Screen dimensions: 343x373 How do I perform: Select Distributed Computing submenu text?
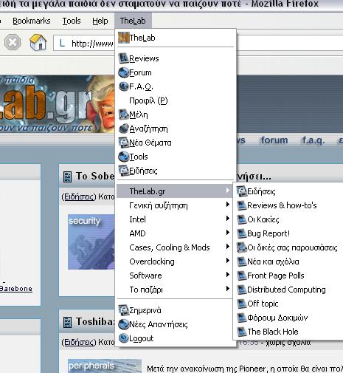(x=286, y=290)
